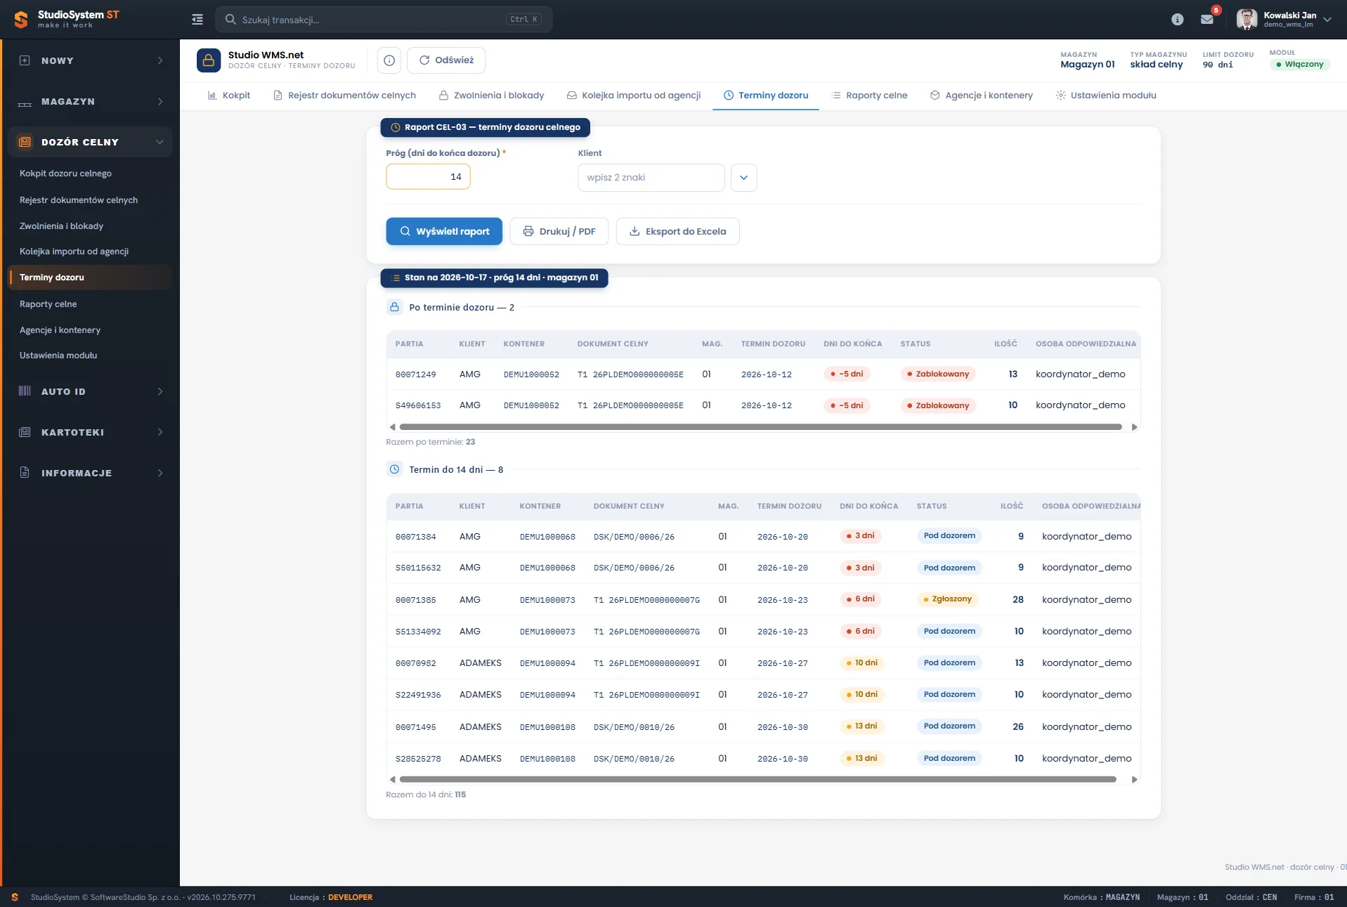Image resolution: width=1347 pixels, height=907 pixels.
Task: Focus the Próg days threshold field
Action: click(x=428, y=177)
